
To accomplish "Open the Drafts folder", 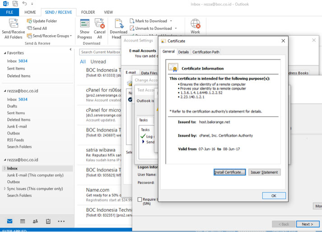I will 12,106.
